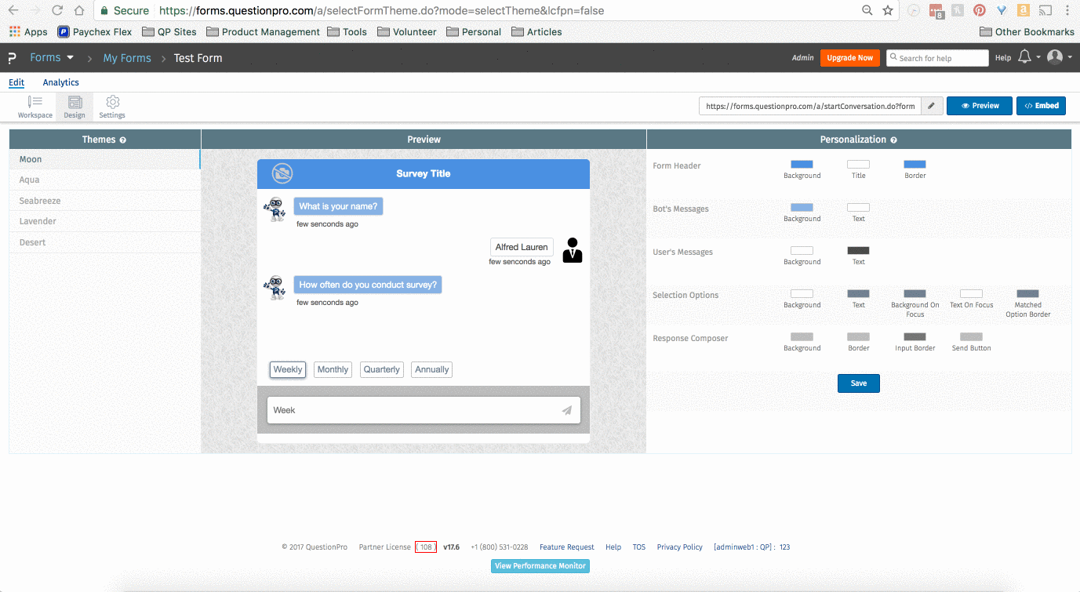Pick Response Composer Send Button swatch
Viewport: 1080px width, 592px height.
971,337
